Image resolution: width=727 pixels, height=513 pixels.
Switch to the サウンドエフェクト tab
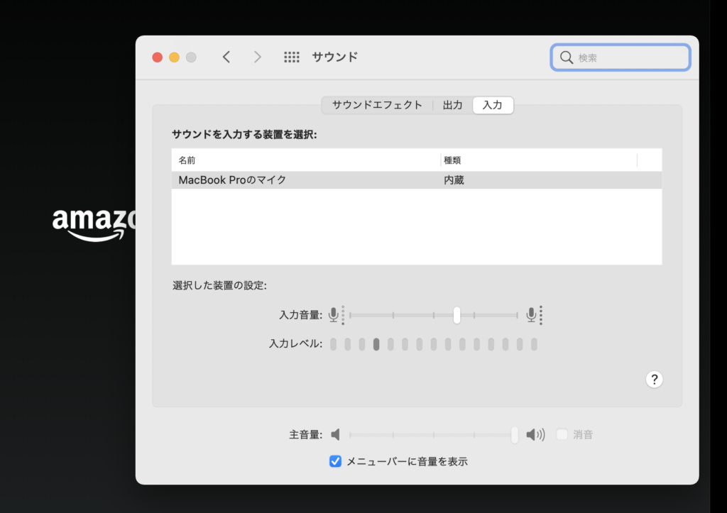pos(377,105)
